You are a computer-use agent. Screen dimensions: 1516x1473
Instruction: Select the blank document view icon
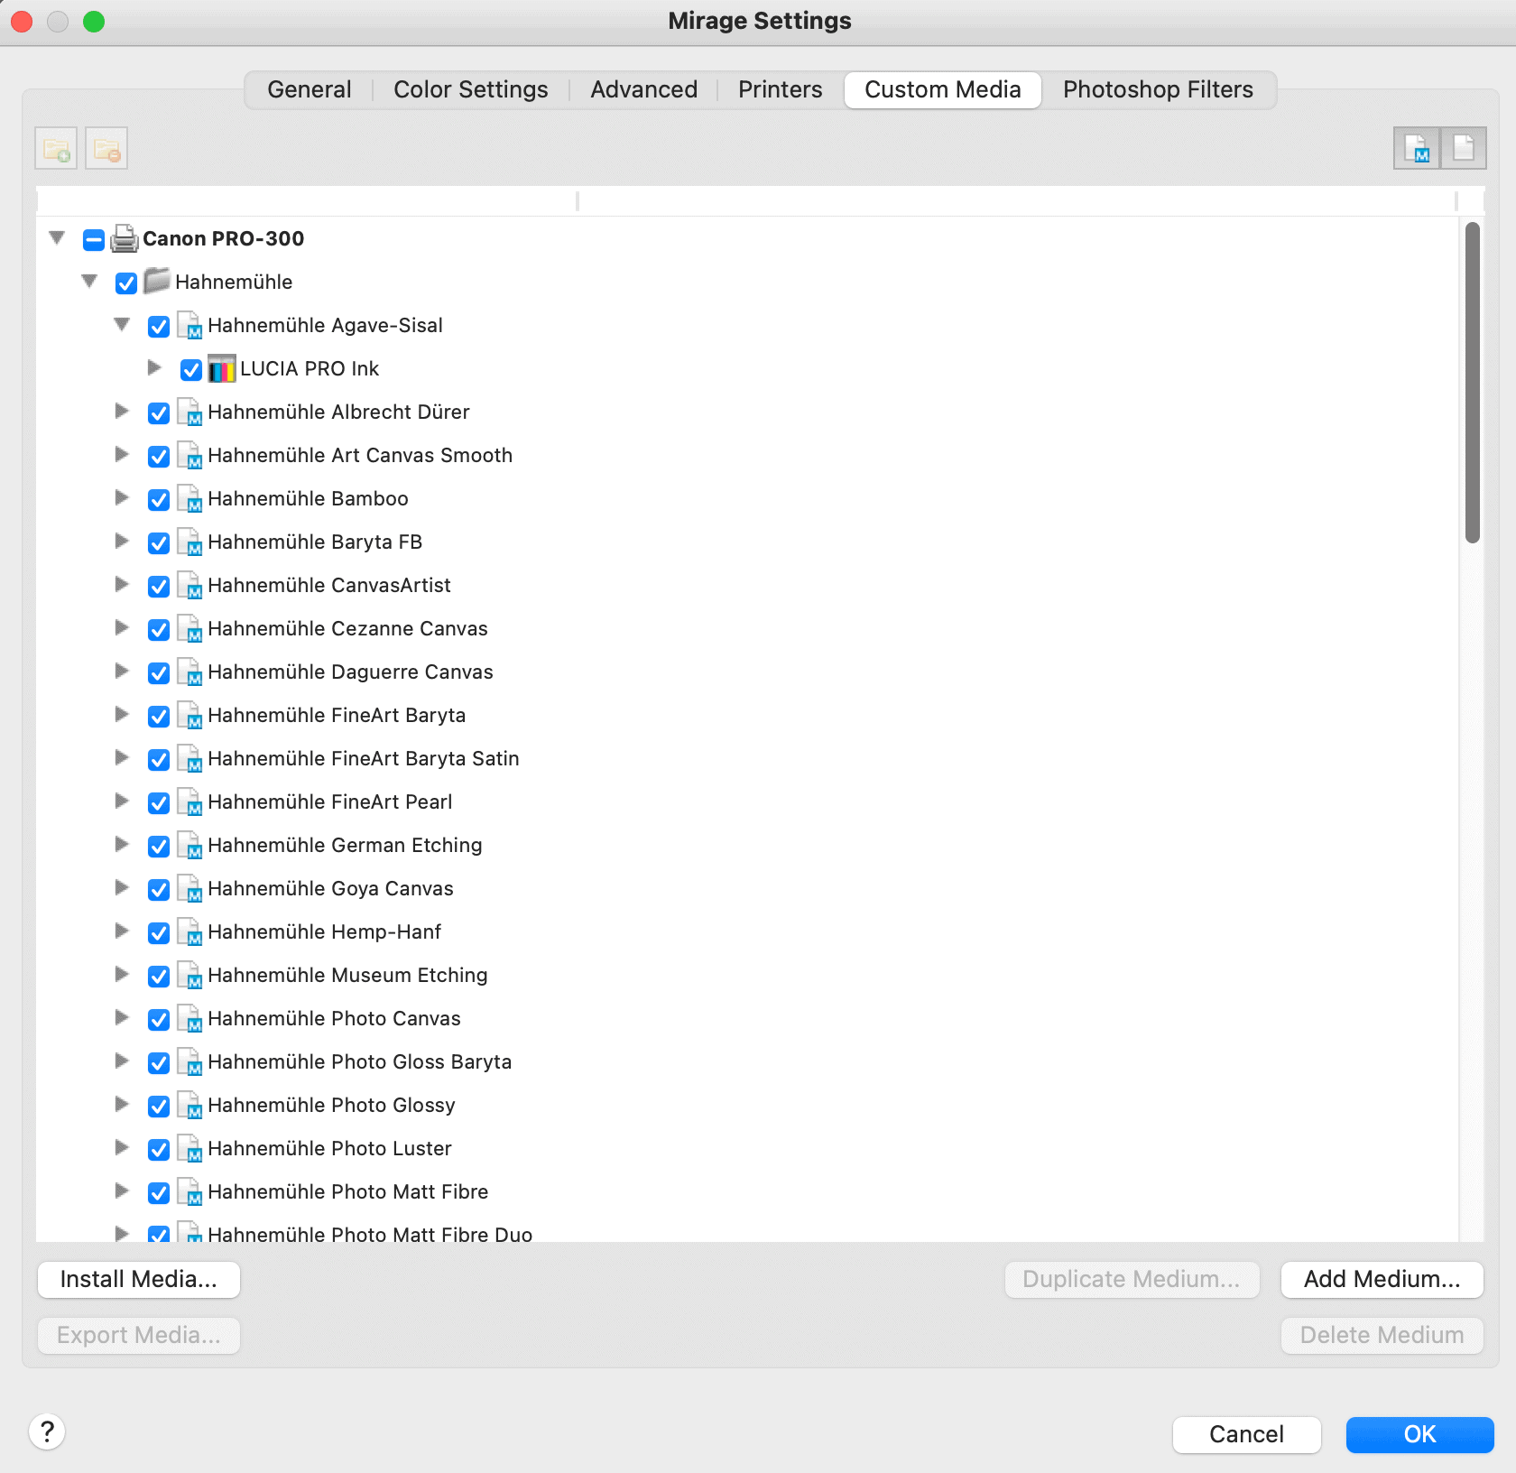pos(1464,148)
